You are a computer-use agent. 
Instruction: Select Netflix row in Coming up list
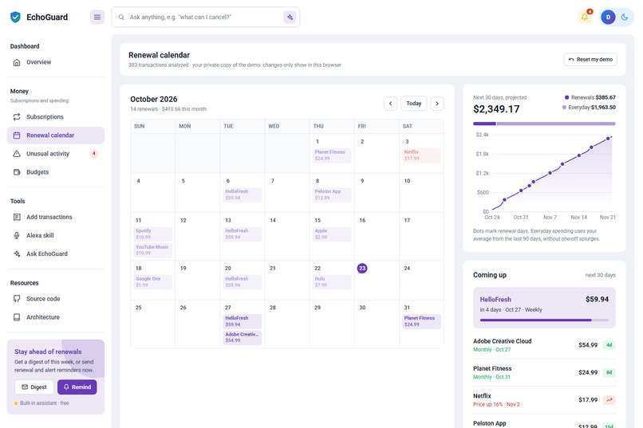tap(544, 400)
